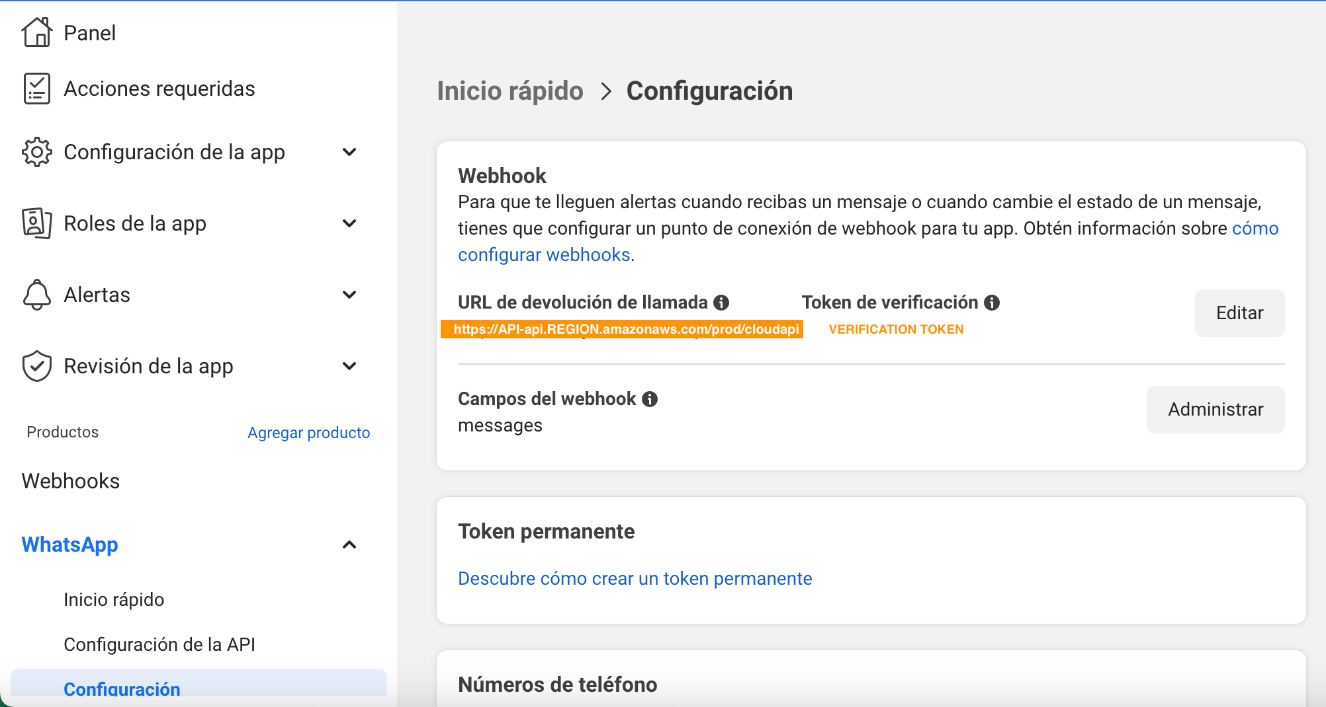
Task: Click info icon next to Campos del webhook
Action: [x=650, y=399]
